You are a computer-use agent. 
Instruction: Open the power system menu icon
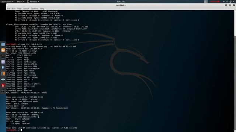point(230,1)
